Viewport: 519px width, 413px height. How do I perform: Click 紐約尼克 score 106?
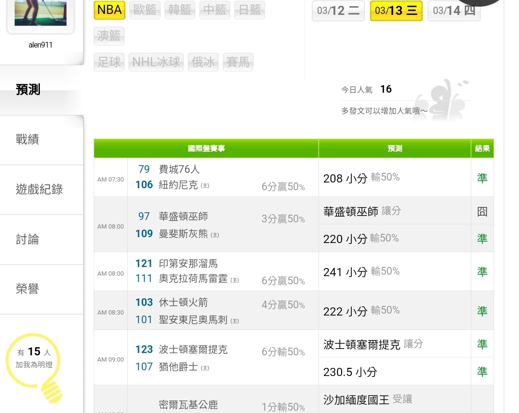tap(144, 185)
